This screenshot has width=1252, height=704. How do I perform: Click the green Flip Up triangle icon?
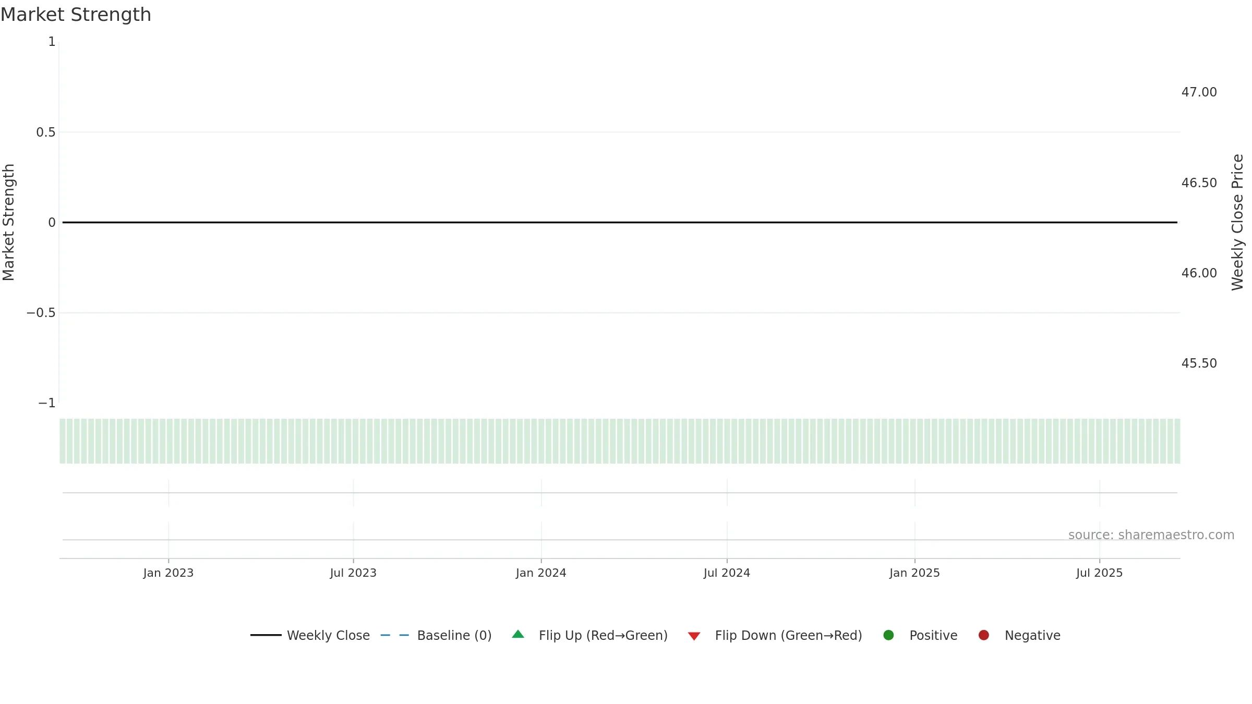[518, 634]
